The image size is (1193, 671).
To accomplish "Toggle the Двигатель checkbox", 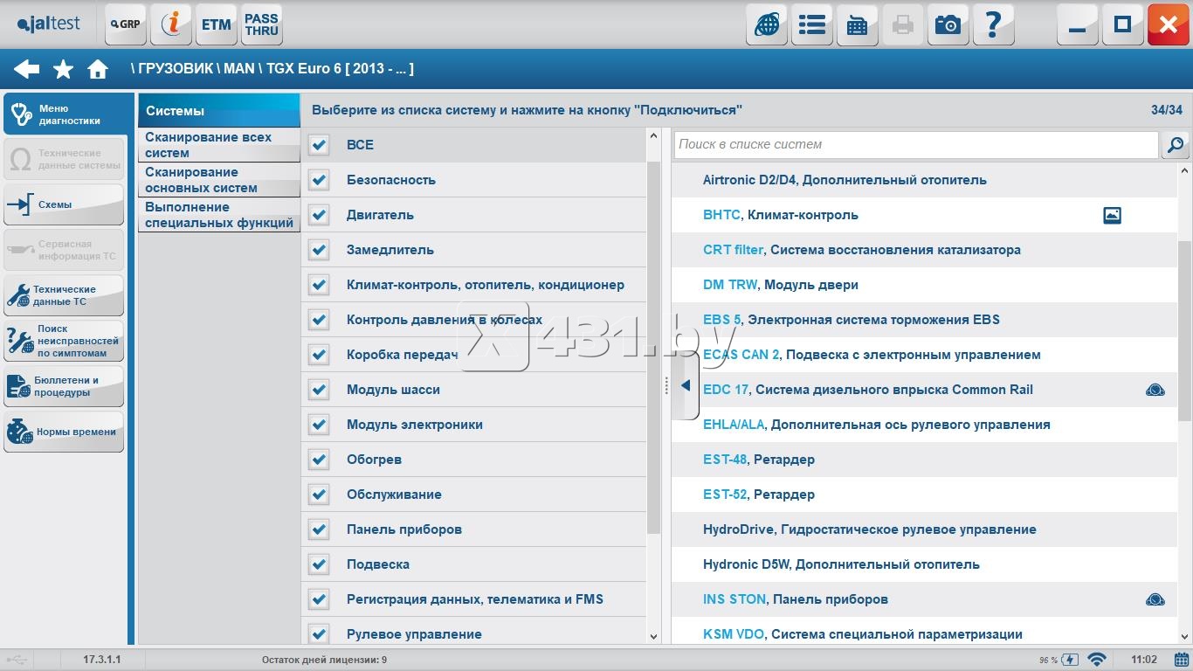I will (x=319, y=215).
